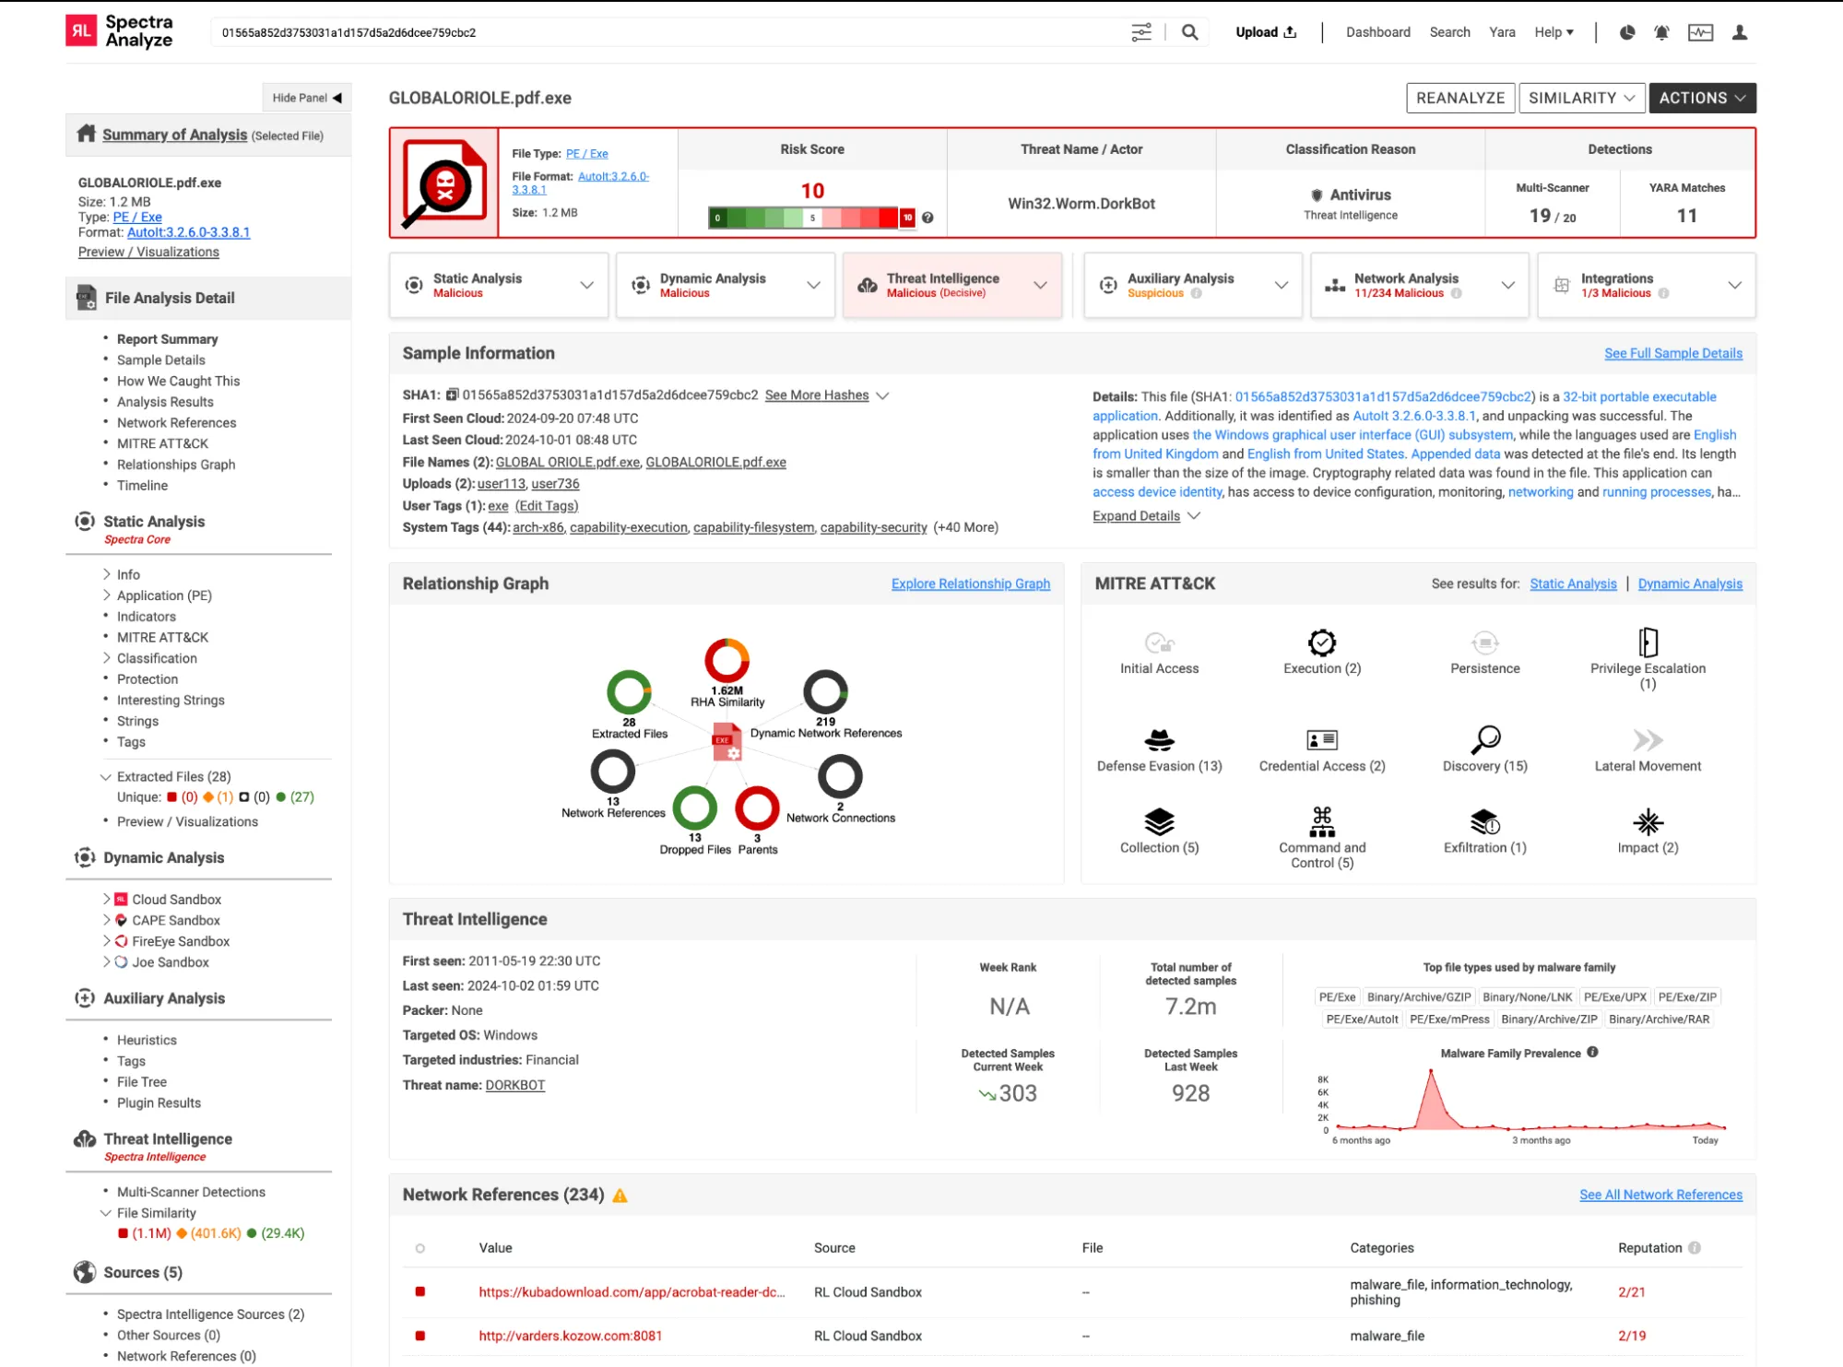Expand Auxiliary Analysis Suspicious card

tap(1193, 286)
